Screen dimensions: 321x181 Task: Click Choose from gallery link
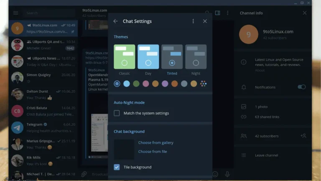(x=156, y=142)
